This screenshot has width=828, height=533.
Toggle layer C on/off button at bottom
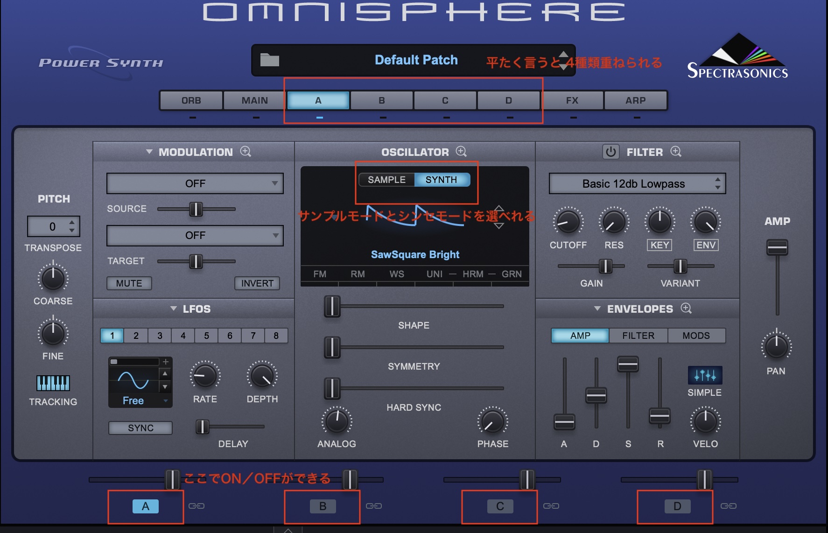tap(500, 506)
